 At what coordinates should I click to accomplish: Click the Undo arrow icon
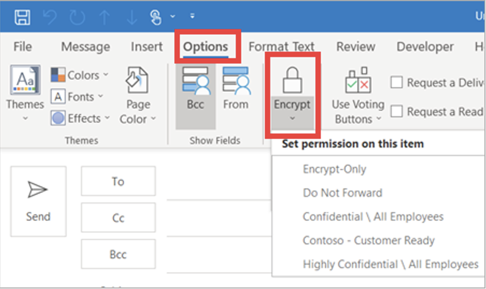tap(49, 16)
